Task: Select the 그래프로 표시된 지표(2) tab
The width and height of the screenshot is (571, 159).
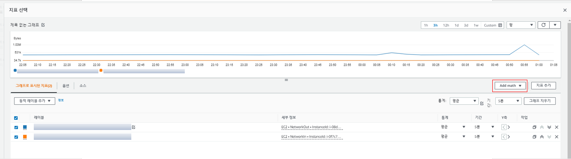Action: pyautogui.click(x=34, y=86)
